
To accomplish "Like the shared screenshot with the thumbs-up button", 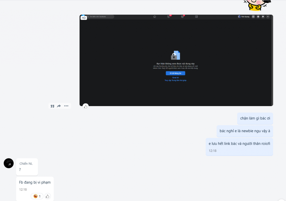I will [x=86, y=106].
